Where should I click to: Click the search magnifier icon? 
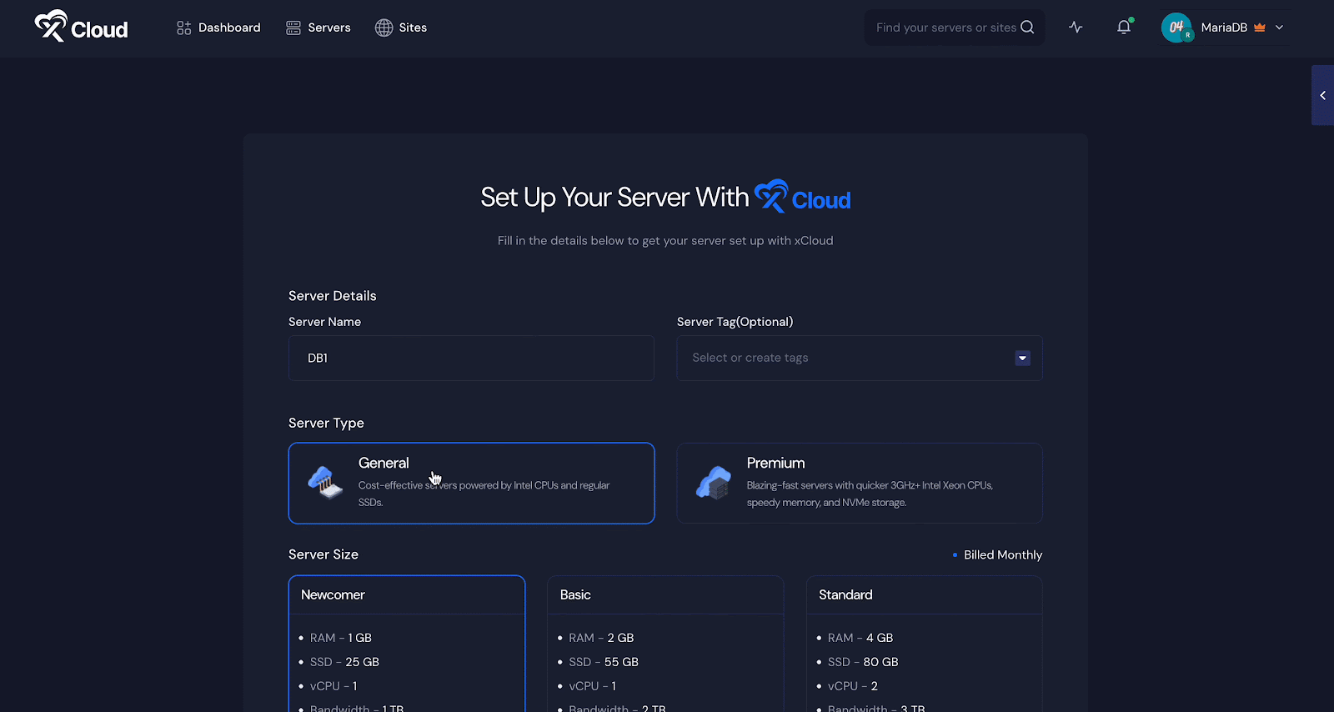pos(1027,28)
